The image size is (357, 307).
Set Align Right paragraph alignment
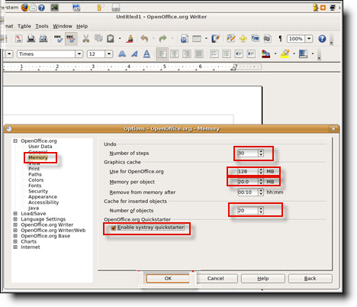point(187,53)
